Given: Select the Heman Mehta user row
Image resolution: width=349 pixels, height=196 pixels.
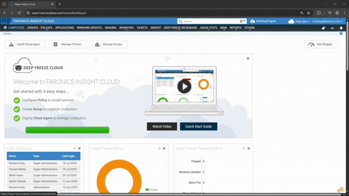Looking at the screenshot, I should [x=44, y=169].
